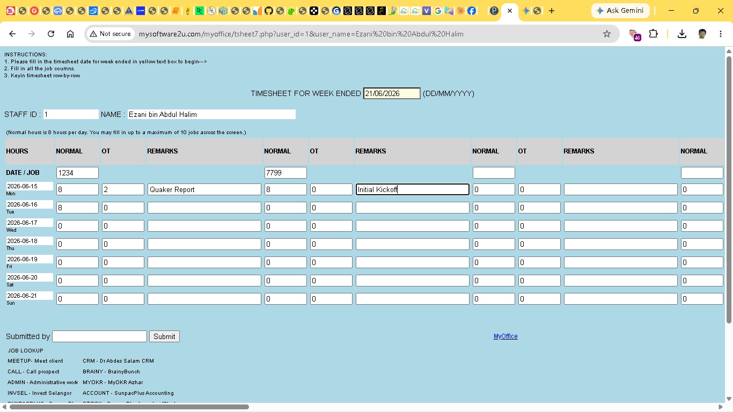Click the scroll down arrow
733x412 pixels.
pos(729,399)
